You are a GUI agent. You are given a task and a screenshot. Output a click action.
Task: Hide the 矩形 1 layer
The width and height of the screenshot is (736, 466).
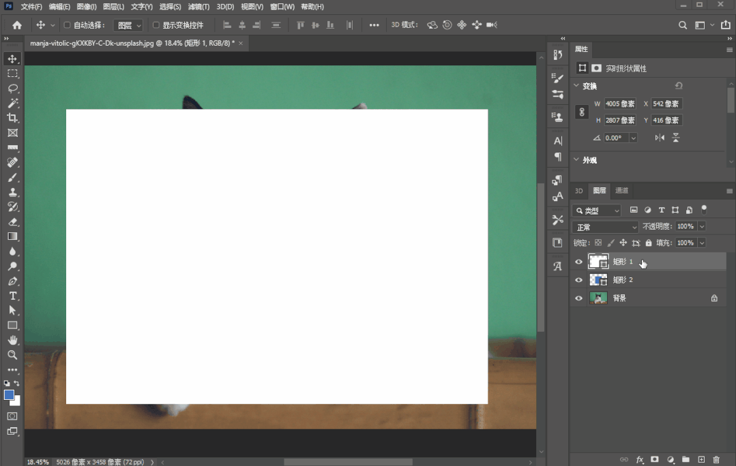pyautogui.click(x=578, y=262)
